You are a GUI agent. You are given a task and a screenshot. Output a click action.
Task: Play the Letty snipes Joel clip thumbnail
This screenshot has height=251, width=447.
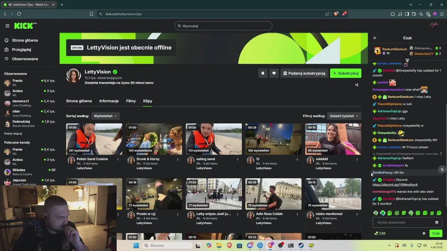coord(214,194)
